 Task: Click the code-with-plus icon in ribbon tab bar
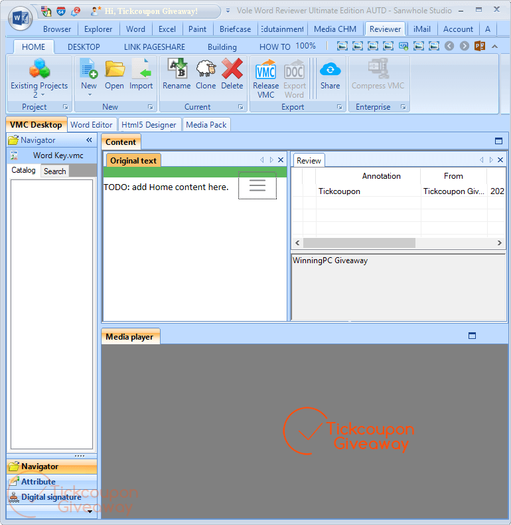403,46
